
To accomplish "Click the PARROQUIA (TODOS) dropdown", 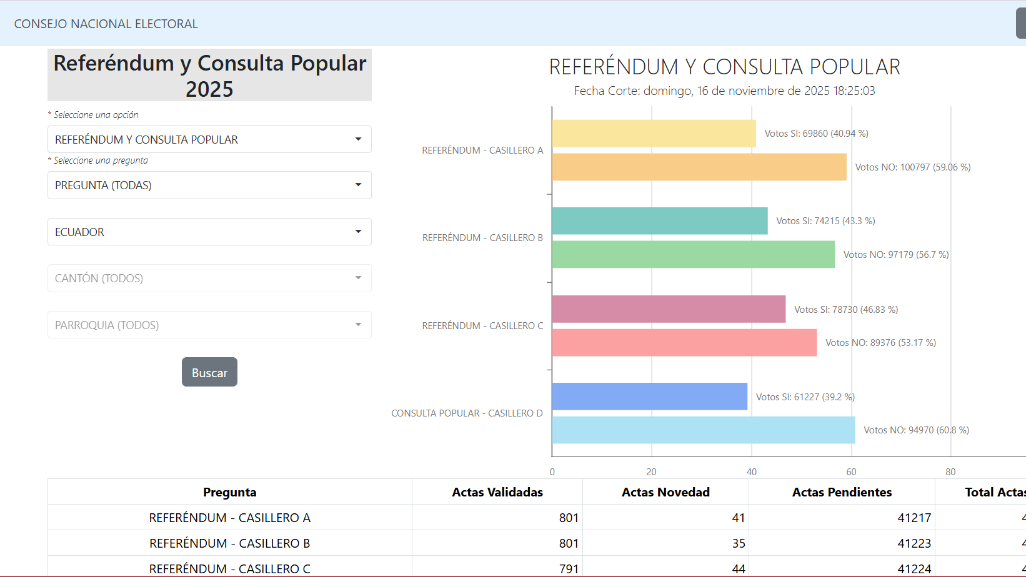I will click(209, 325).
